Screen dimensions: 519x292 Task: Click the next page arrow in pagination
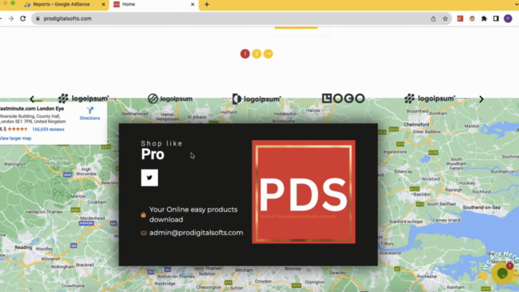[268, 54]
